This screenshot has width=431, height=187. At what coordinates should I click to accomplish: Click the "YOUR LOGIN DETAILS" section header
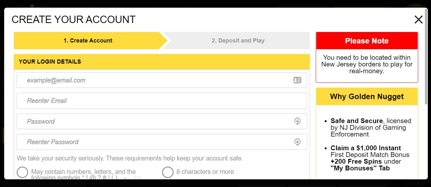50,62
